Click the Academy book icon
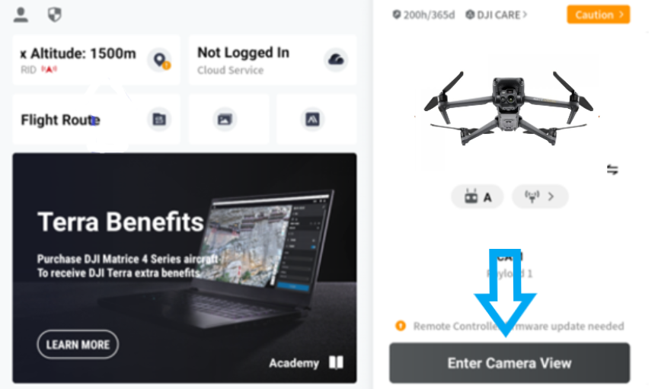 [336, 362]
